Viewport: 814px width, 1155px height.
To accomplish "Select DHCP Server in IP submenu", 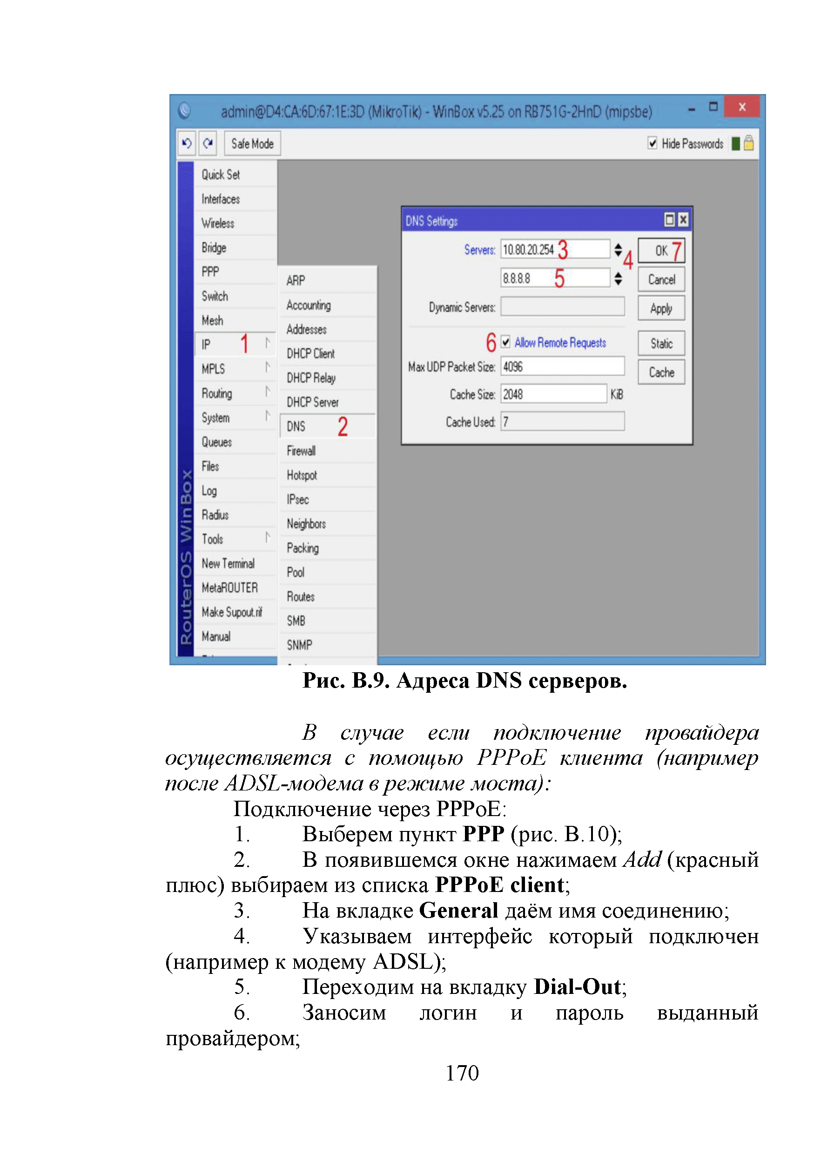I will pyautogui.click(x=327, y=402).
